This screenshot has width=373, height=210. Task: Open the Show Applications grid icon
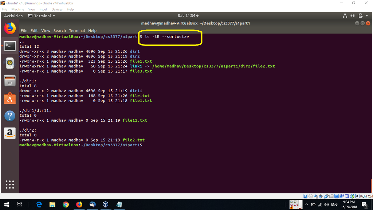point(9,185)
